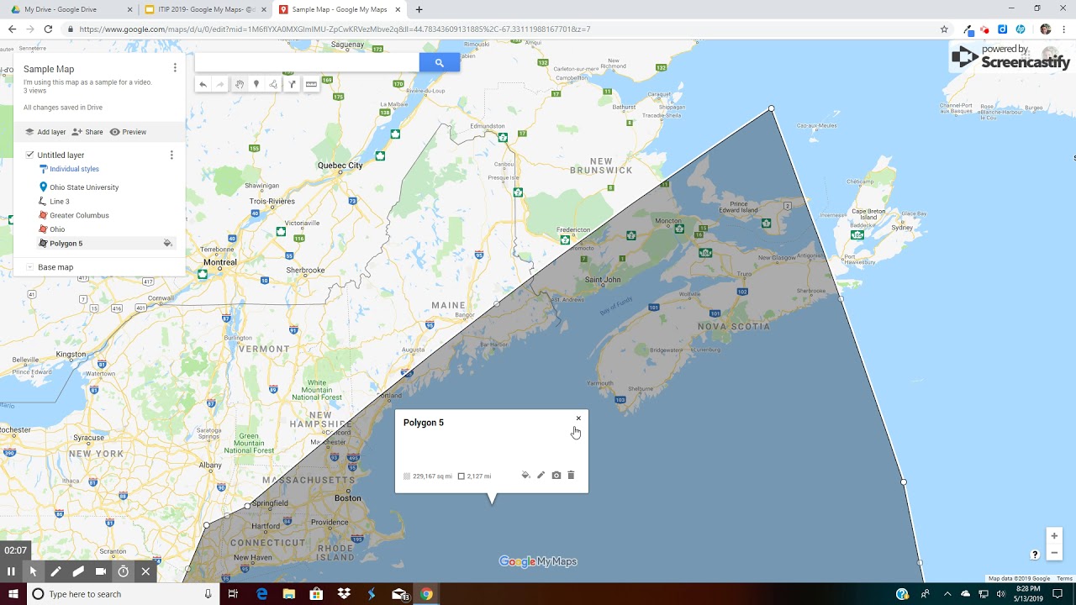Open Dropbox from the taskbar
This screenshot has height=605, width=1076.
click(x=344, y=594)
